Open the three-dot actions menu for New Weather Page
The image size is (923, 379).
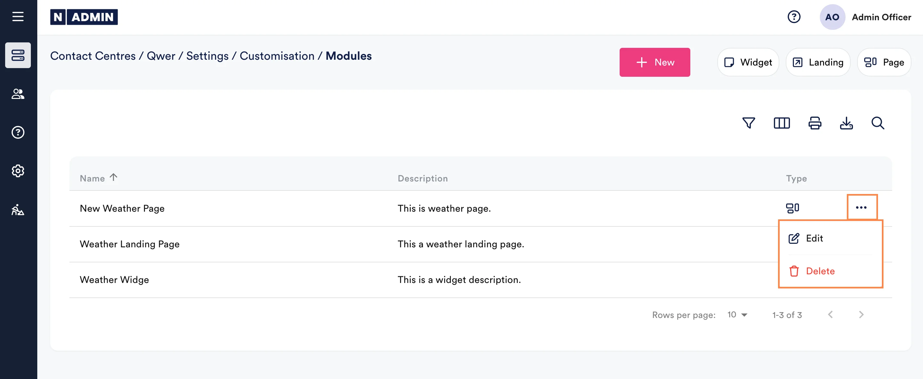pos(861,207)
